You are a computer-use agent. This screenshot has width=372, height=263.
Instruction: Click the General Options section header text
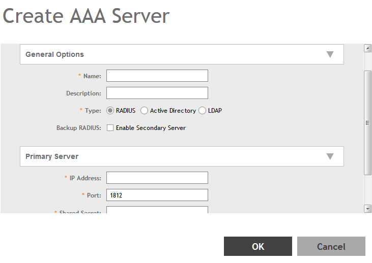(x=54, y=54)
